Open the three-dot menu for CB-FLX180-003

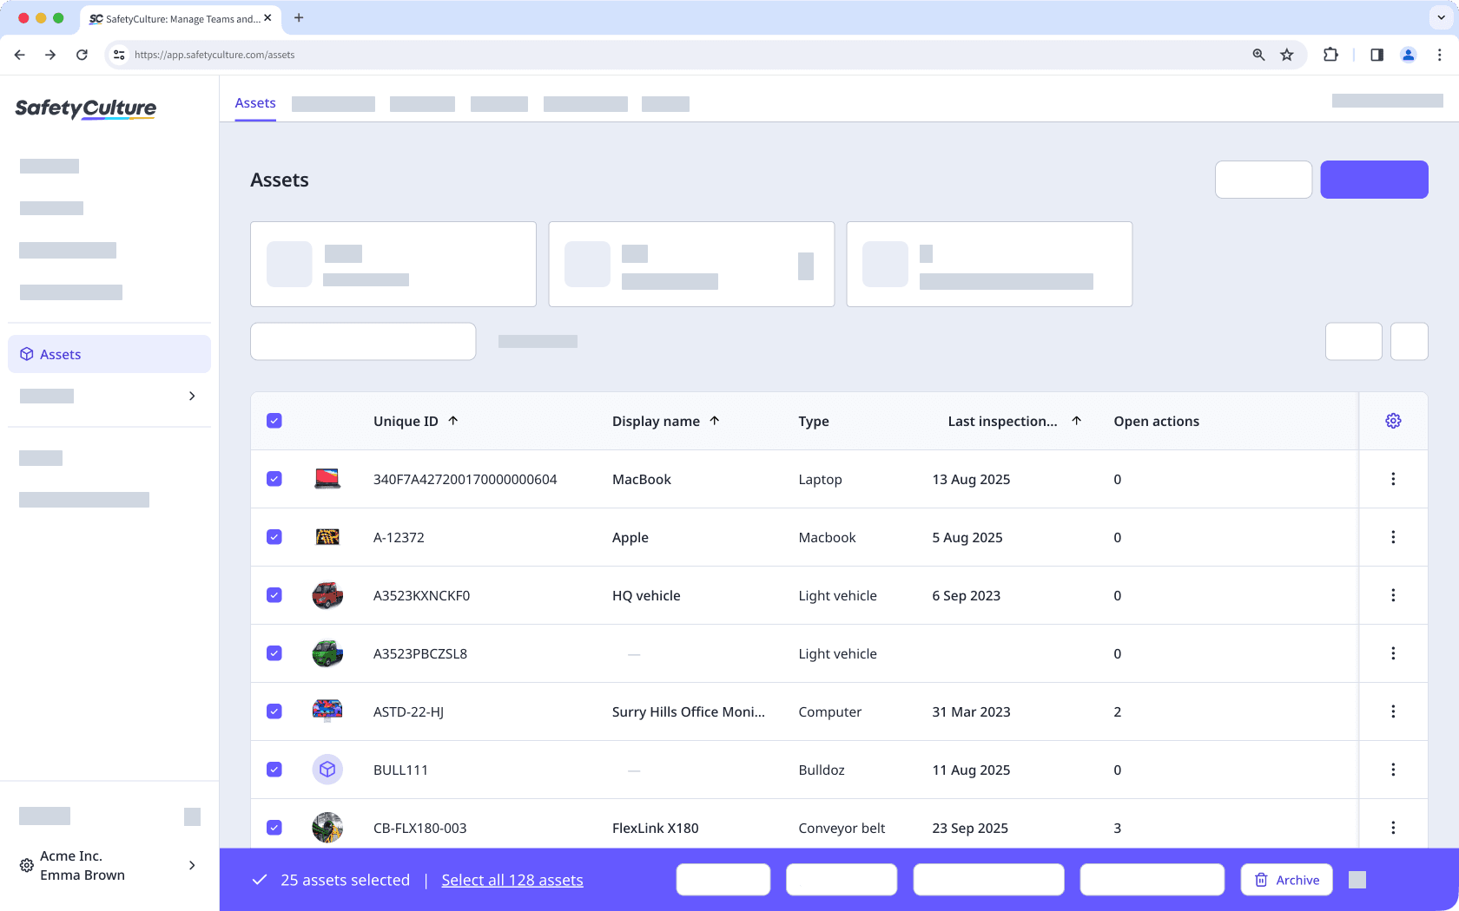[1393, 828]
